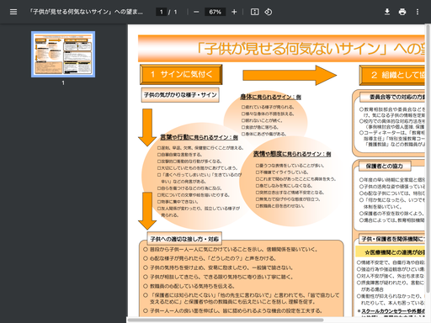This screenshot has height=323, width=431.
Task: Click the '表情や態度に見られるサイン：例' heading
Action: click(292, 154)
